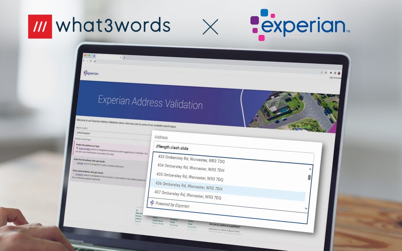Choose 434 Ombersley Rd, Worcester, WR3 7DH

[191, 168]
